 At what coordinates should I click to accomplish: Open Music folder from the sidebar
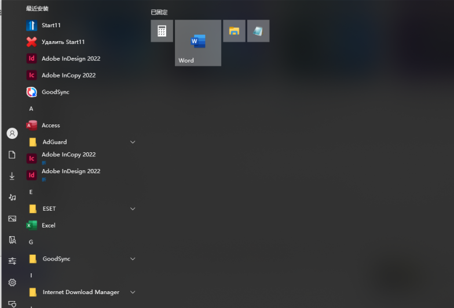click(12, 197)
